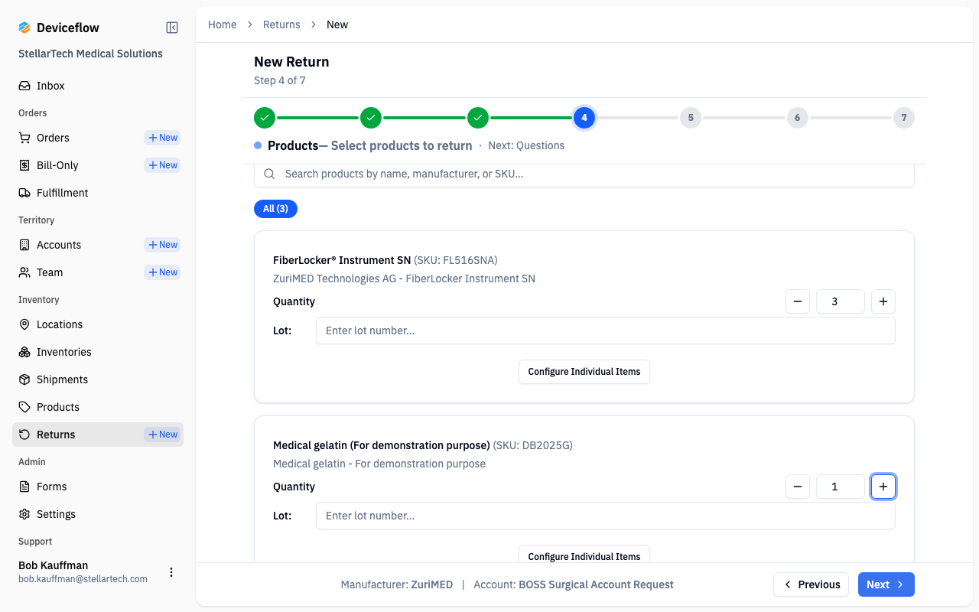Click the Team people icon
979x612 pixels.
coord(24,272)
